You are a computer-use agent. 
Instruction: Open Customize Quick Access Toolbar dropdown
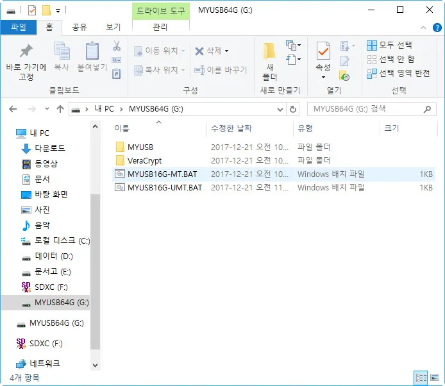pyautogui.click(x=58, y=11)
